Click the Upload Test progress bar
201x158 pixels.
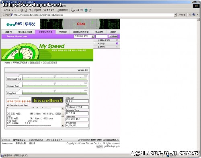point(55,86)
